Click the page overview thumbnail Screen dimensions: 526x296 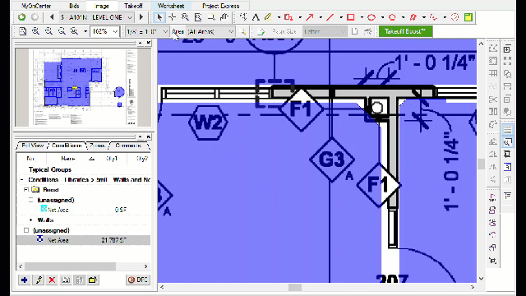[82, 87]
